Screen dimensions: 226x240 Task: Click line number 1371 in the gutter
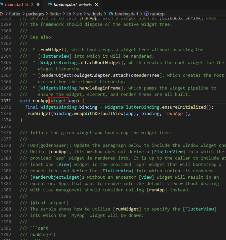coord(6,101)
